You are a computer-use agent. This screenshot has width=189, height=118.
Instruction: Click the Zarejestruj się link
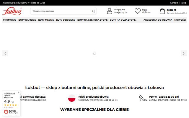121,12
